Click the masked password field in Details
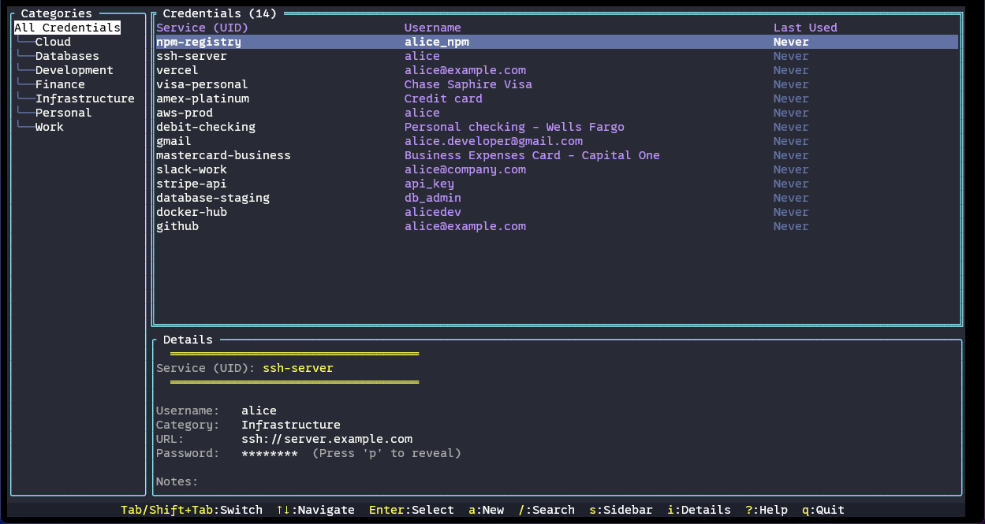 click(268, 453)
